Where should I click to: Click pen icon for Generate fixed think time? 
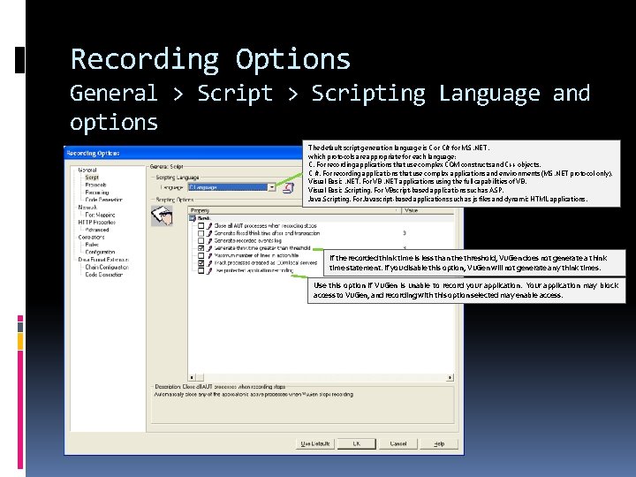(209, 233)
